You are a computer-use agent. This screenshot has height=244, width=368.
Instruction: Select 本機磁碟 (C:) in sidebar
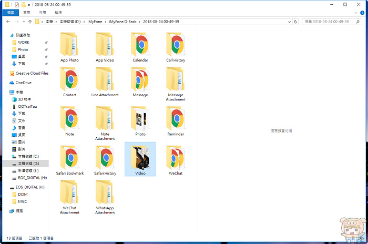(x=28, y=157)
